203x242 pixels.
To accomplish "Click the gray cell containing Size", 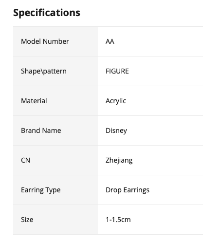I will pos(55,220).
